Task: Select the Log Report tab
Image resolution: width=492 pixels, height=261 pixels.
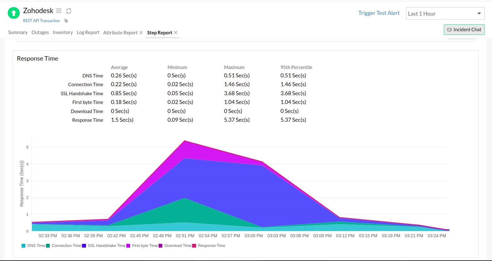Action: coord(88,32)
